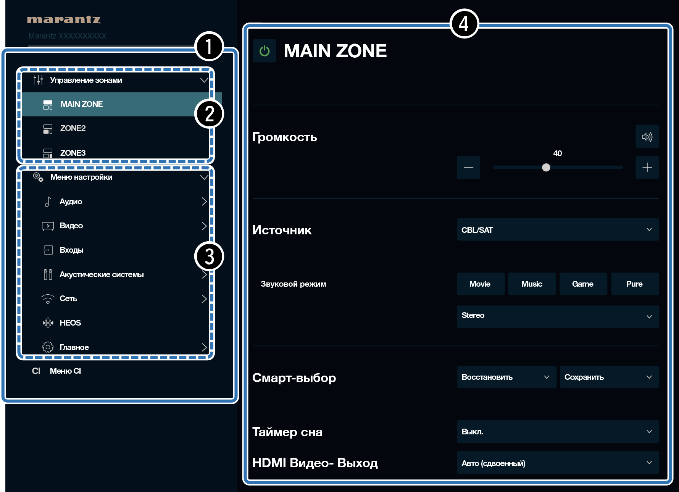The width and height of the screenshot is (679, 492).
Task: Toggle the MAIN ZONE power button
Action: click(264, 51)
